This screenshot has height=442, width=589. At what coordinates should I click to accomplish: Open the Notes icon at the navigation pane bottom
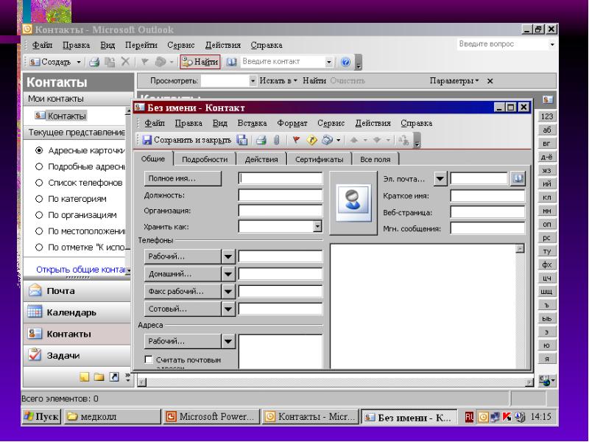(x=85, y=376)
